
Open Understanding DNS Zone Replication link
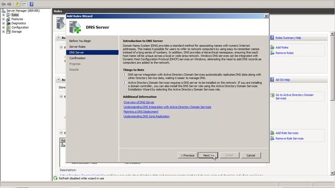point(147,116)
